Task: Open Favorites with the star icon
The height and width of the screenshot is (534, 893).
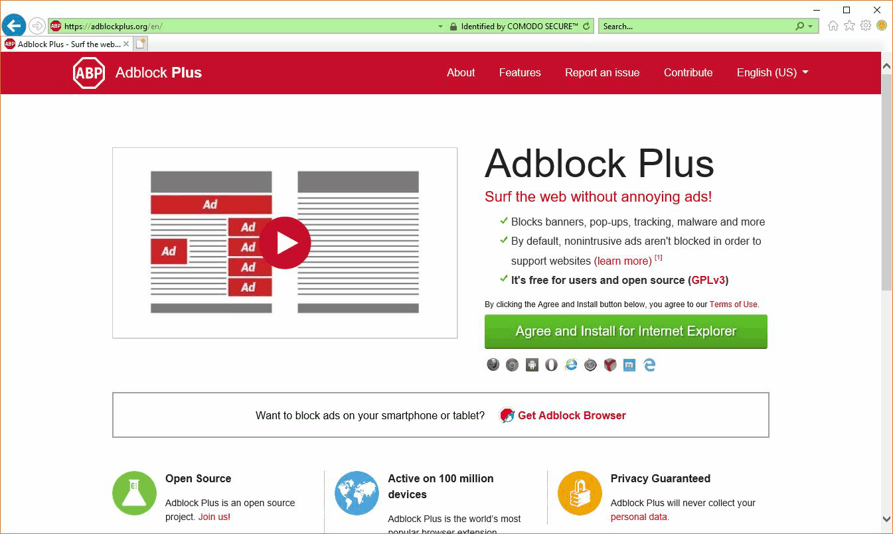Action: [x=849, y=26]
